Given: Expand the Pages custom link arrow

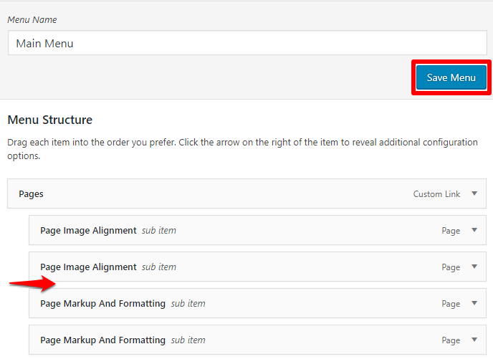Looking at the screenshot, I should coord(474,193).
